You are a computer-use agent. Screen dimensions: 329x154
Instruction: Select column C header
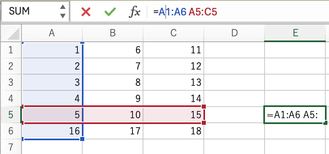point(173,33)
